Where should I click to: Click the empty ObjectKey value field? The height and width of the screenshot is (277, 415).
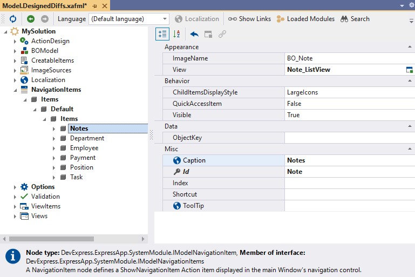coord(350,138)
